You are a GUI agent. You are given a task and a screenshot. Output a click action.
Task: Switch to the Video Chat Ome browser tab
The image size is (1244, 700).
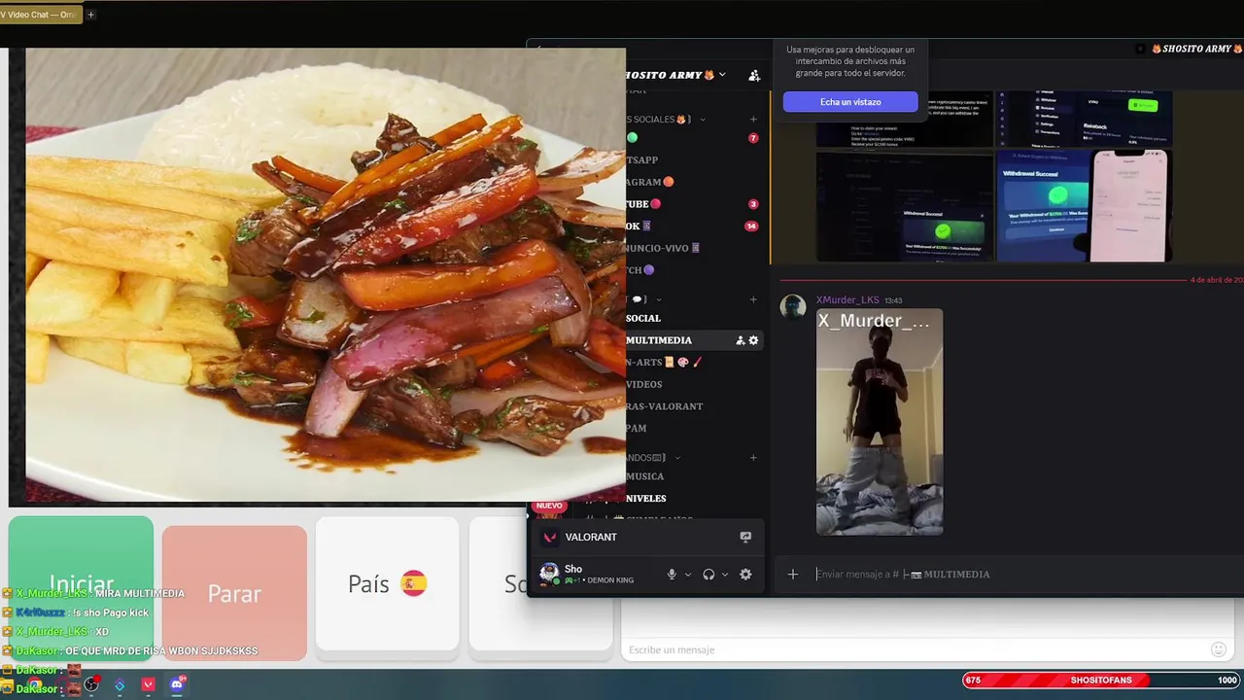click(x=41, y=15)
